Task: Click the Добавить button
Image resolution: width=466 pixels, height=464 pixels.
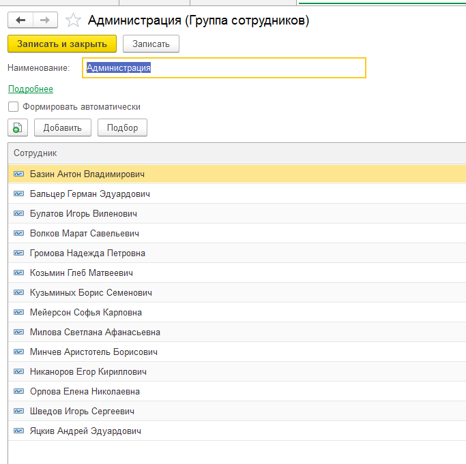Action: click(62, 128)
